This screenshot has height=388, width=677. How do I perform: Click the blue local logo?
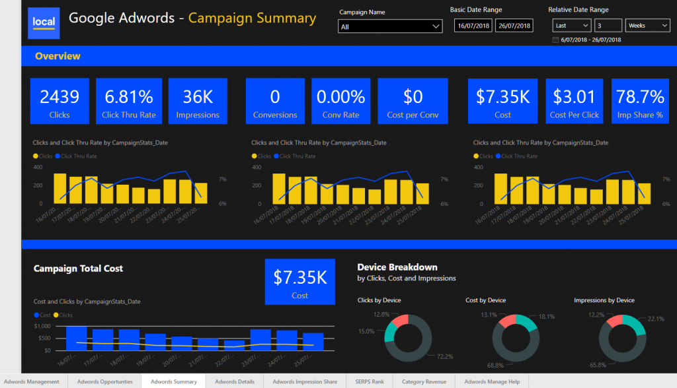(44, 23)
